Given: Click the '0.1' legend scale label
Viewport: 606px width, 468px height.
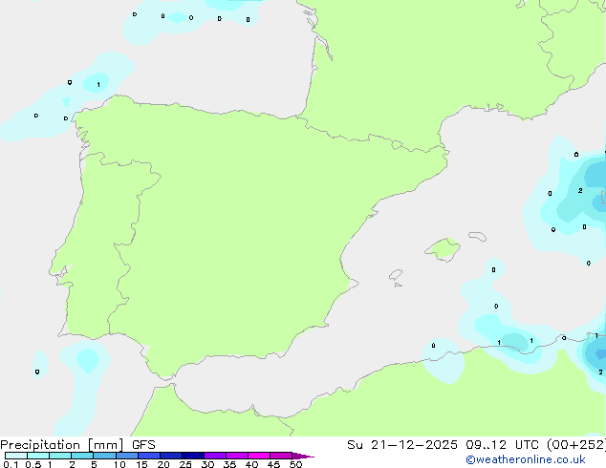Looking at the screenshot, I should pyautogui.click(x=11, y=464).
